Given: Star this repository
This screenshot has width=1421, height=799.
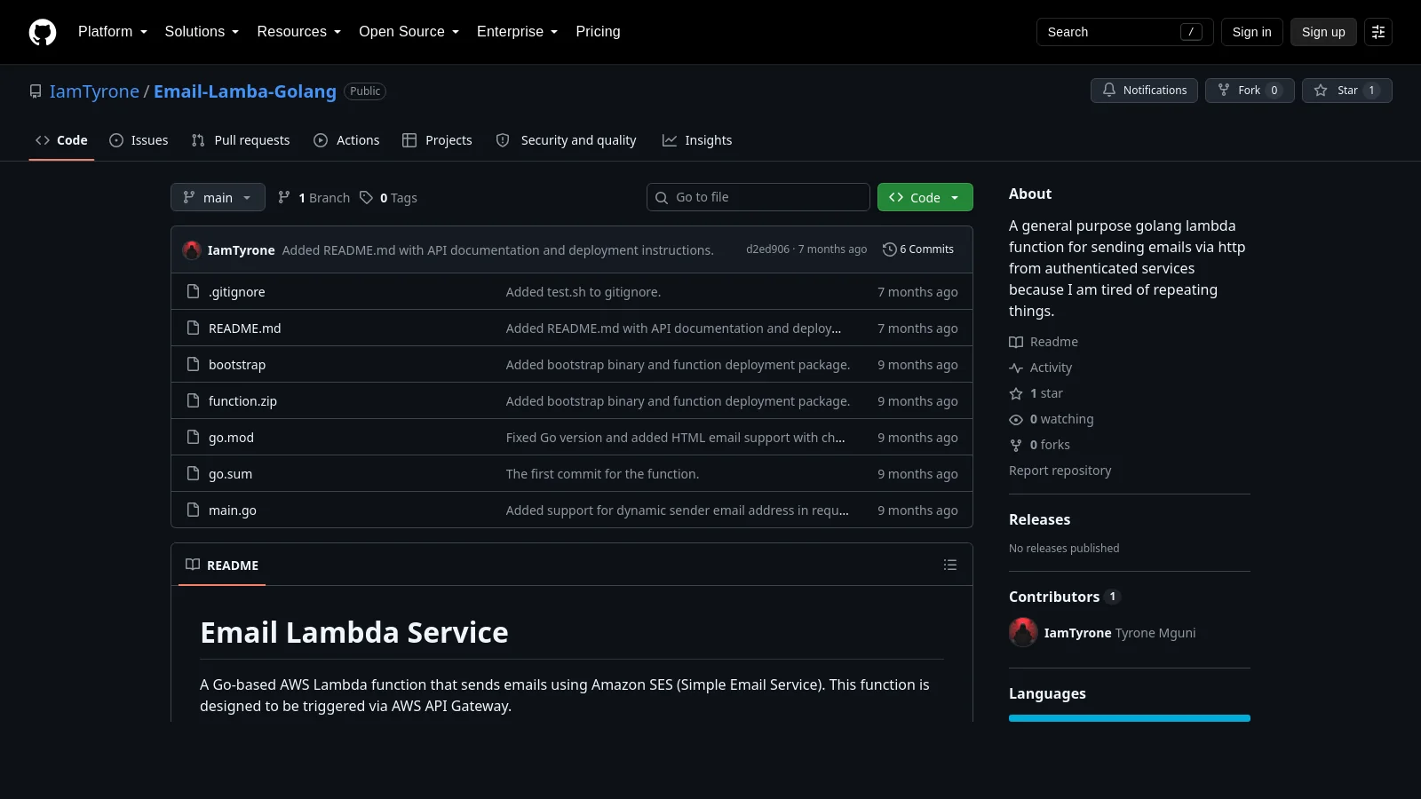Looking at the screenshot, I should 1347,91.
